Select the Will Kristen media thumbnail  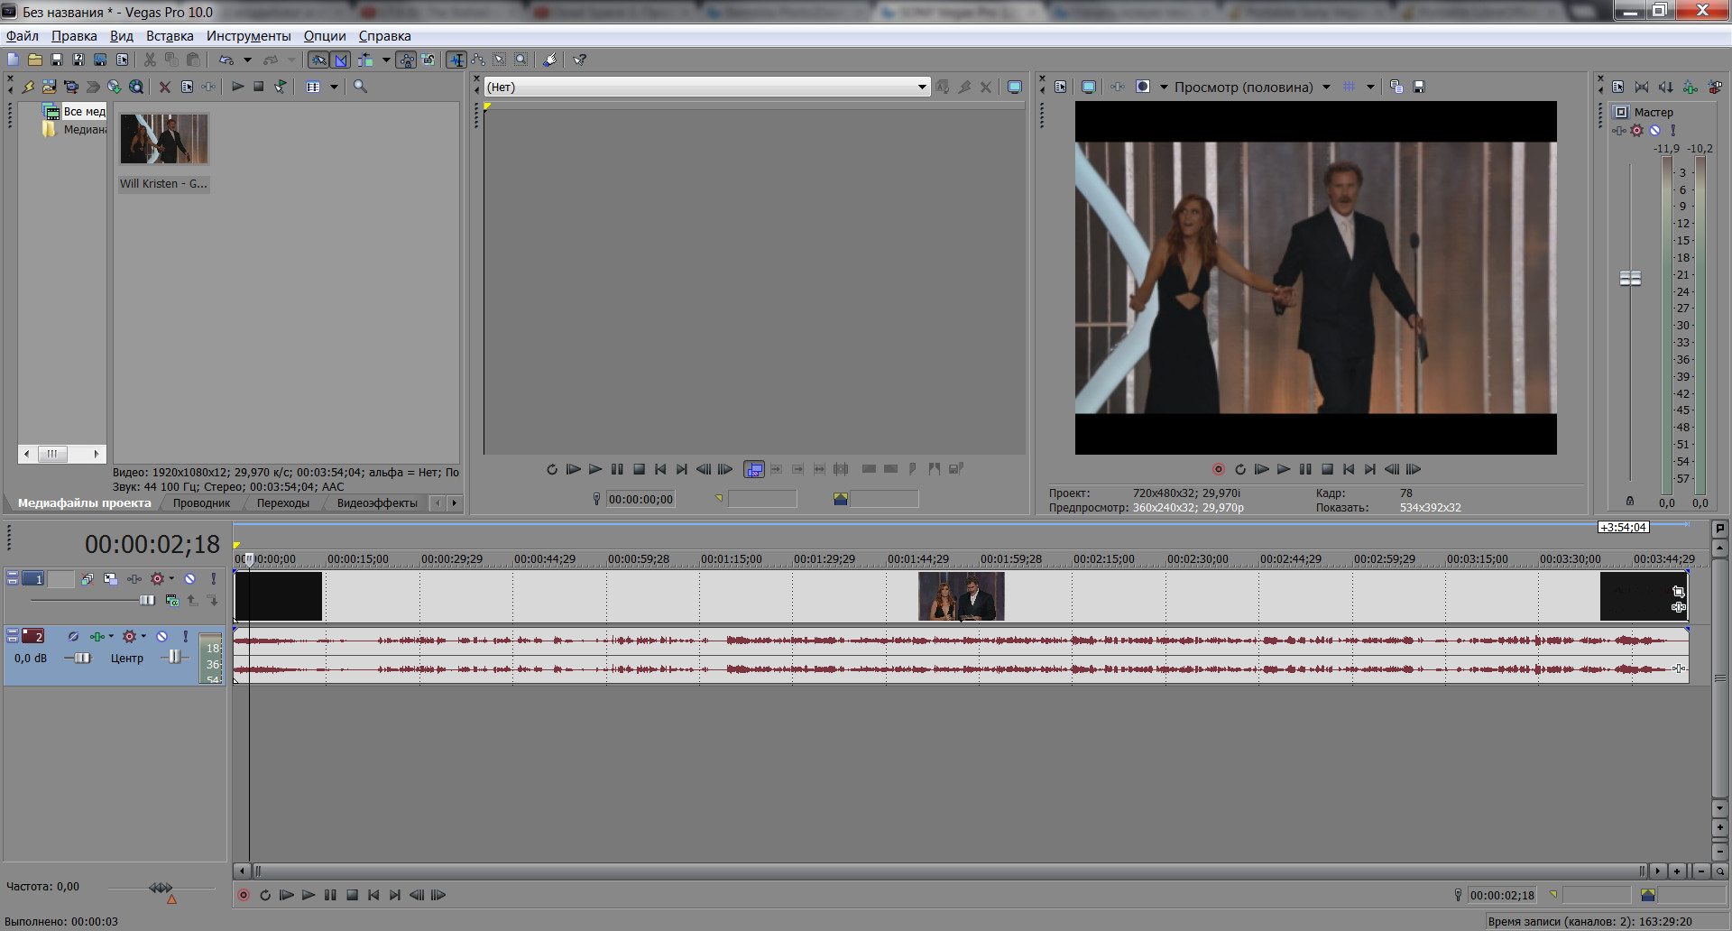point(164,139)
